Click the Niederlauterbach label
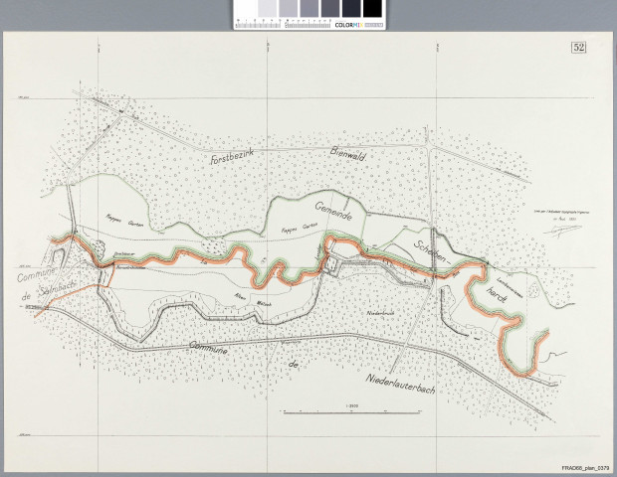This screenshot has height=477, width=617. tap(400, 379)
